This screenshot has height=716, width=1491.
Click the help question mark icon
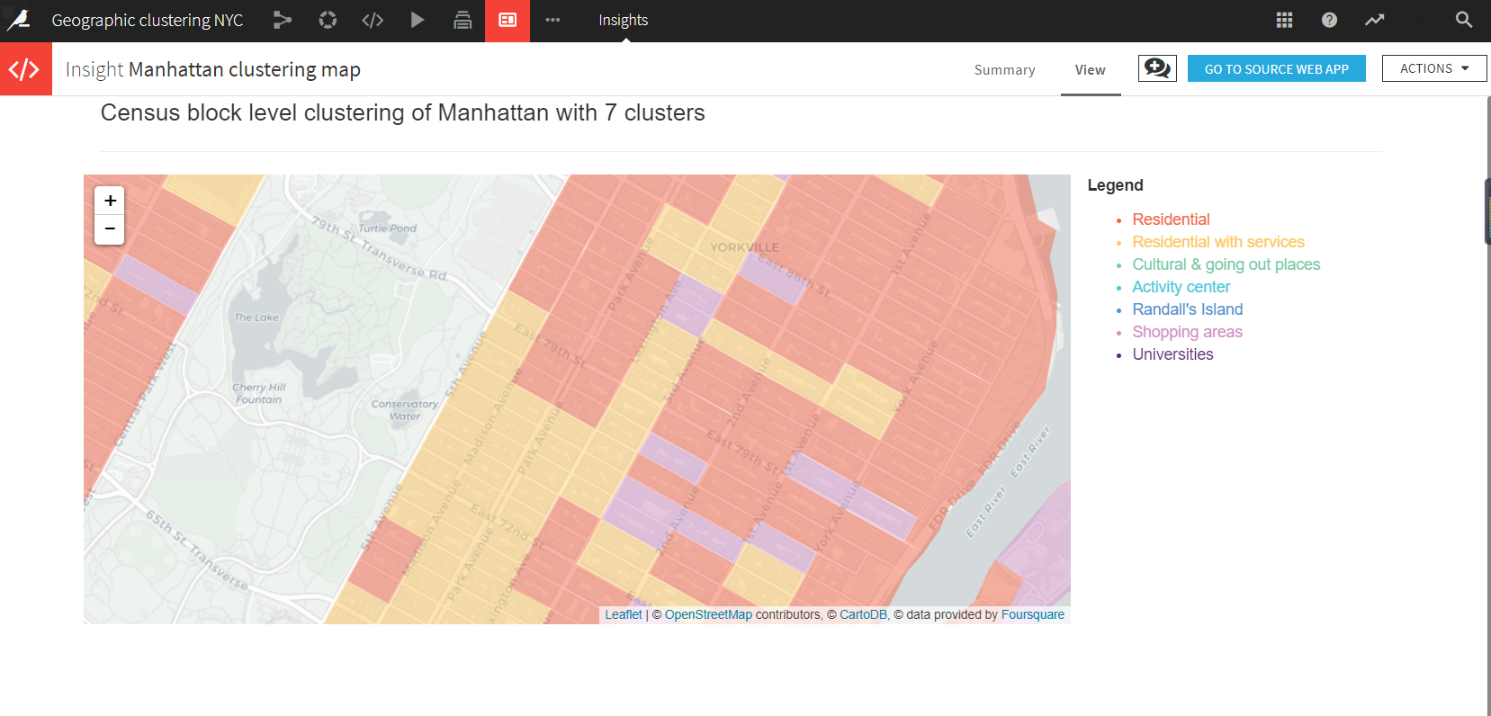(x=1329, y=20)
